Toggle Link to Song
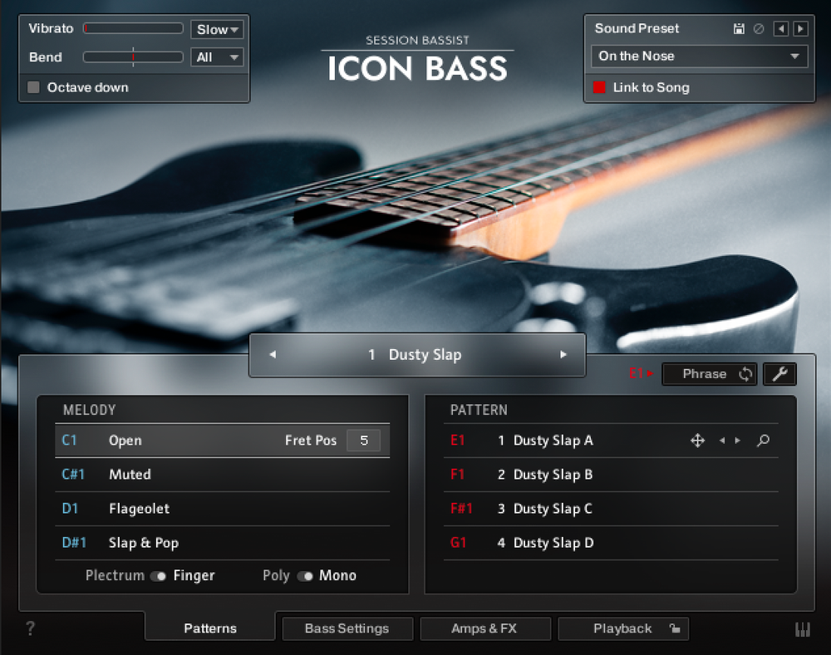The image size is (831, 655). tap(599, 87)
